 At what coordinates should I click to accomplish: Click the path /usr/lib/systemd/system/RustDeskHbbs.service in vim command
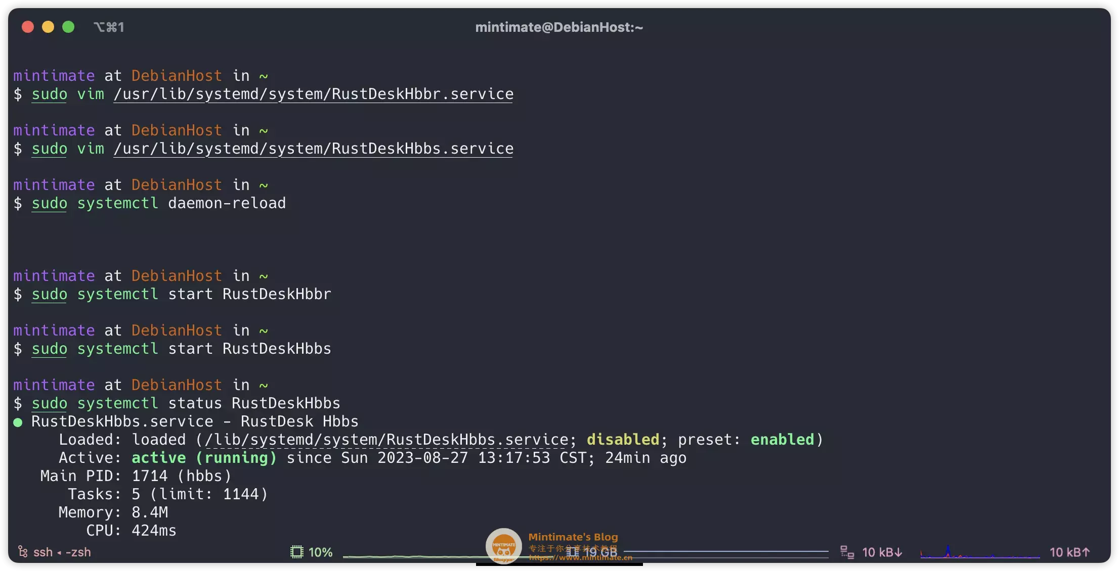click(314, 149)
